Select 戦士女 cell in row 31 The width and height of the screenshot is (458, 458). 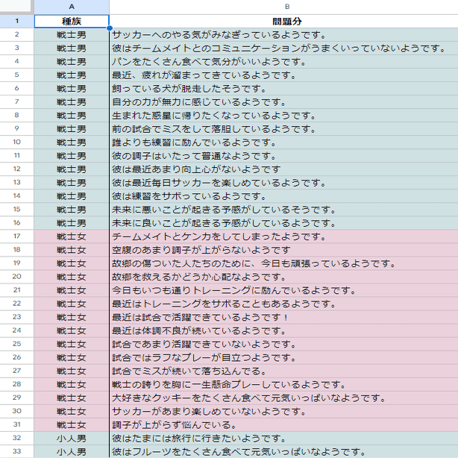[x=72, y=424]
